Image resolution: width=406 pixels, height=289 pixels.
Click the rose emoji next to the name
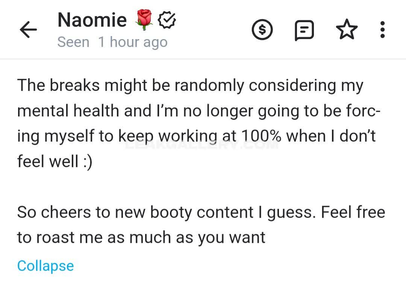(145, 20)
